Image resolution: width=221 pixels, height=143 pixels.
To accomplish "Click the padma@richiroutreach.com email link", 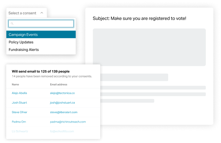I will pos(68,122).
